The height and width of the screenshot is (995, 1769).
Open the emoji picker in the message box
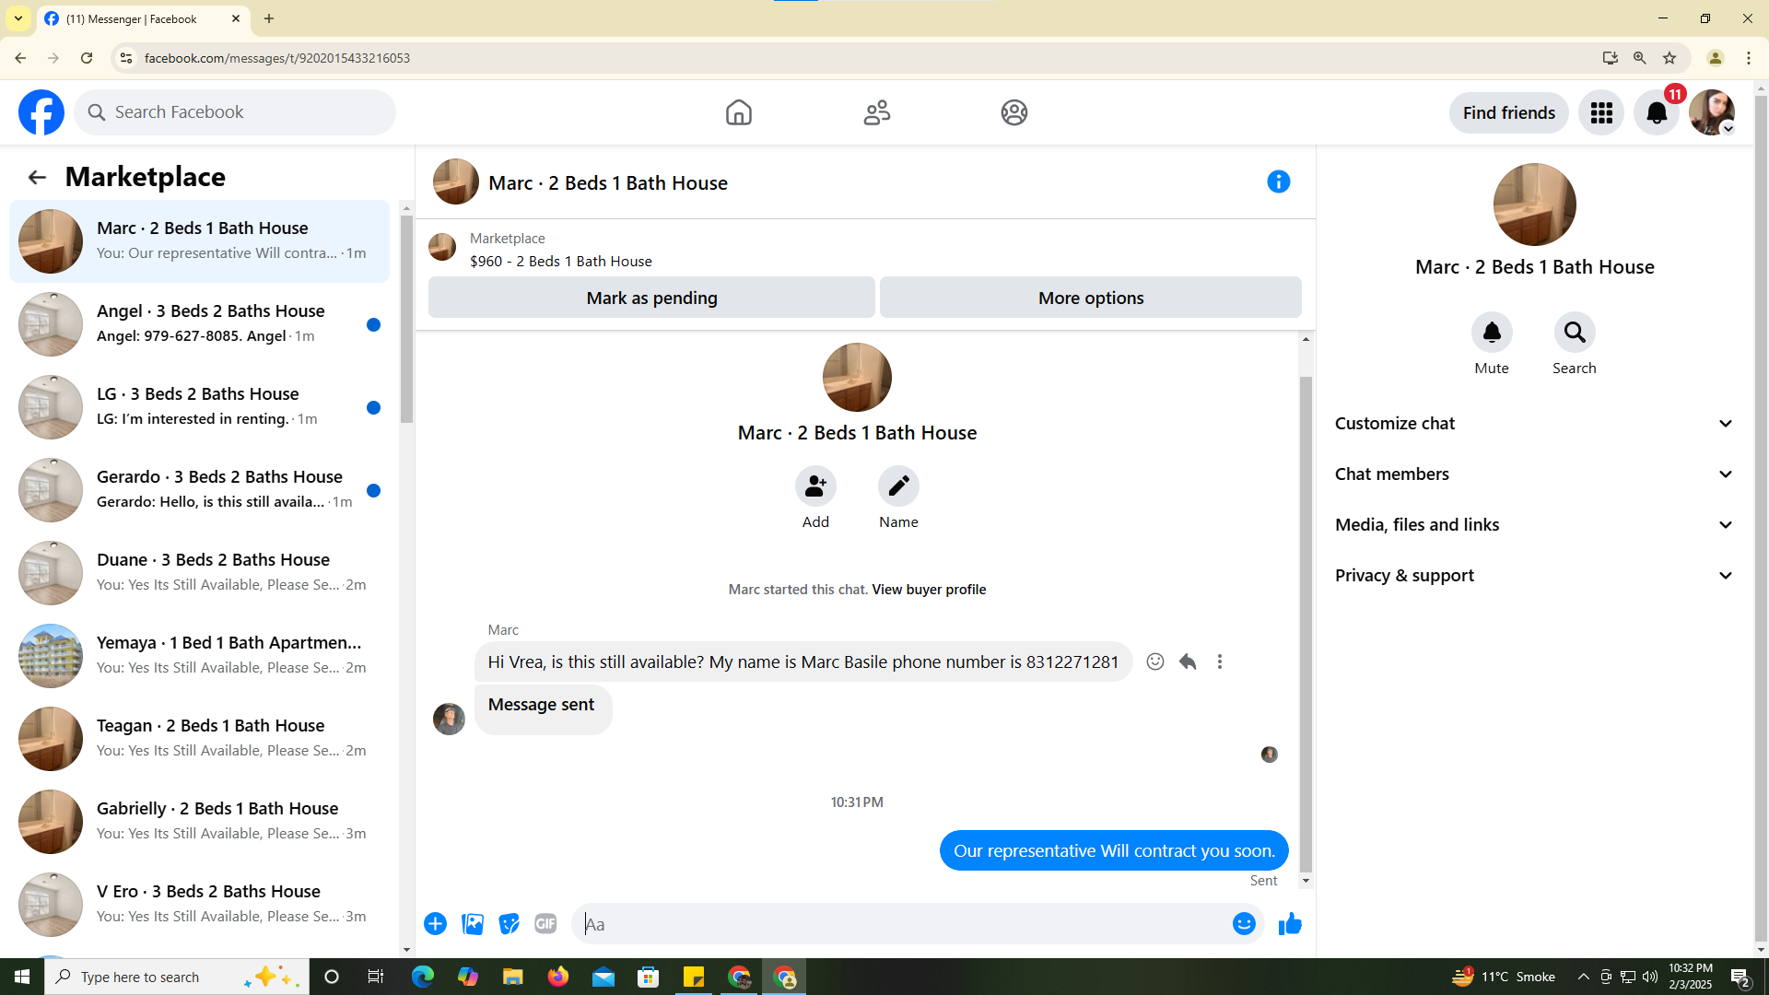(x=1243, y=924)
